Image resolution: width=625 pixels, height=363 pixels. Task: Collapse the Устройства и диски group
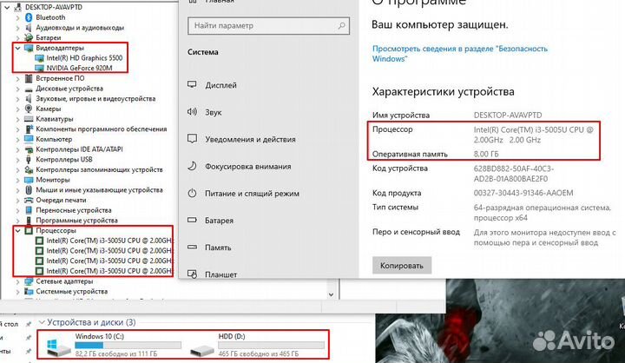point(42,322)
